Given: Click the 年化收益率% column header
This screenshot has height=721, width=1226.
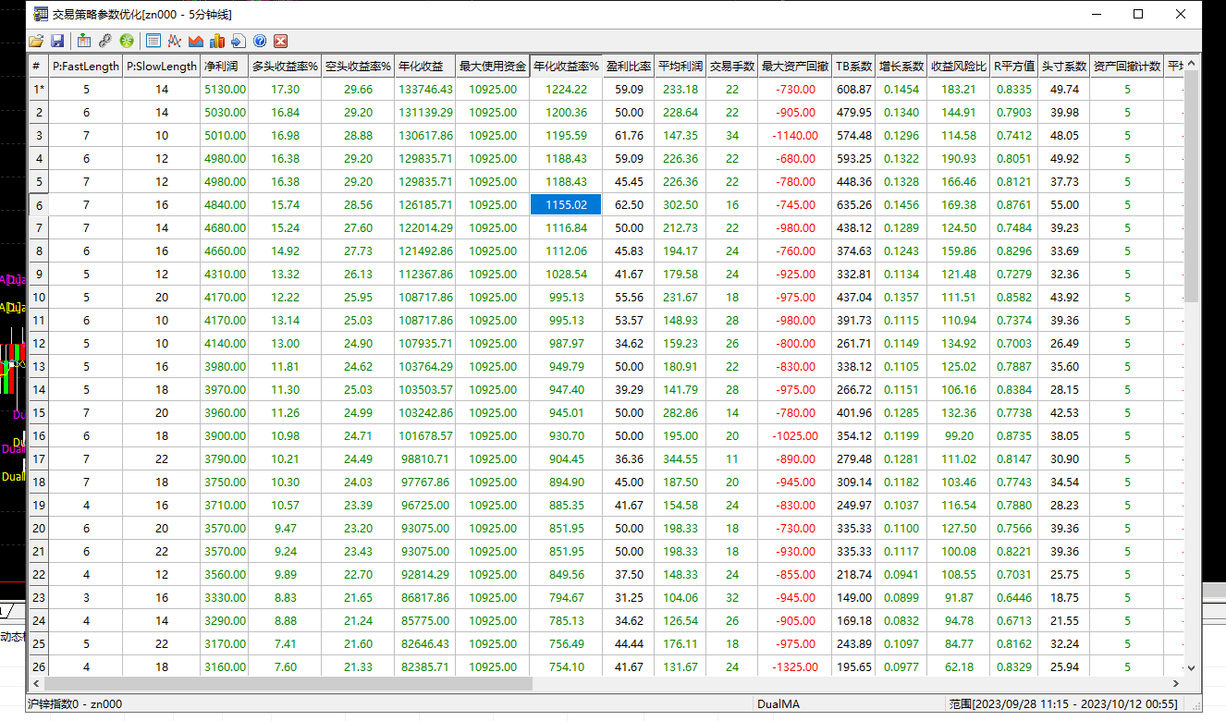Looking at the screenshot, I should click(567, 66).
